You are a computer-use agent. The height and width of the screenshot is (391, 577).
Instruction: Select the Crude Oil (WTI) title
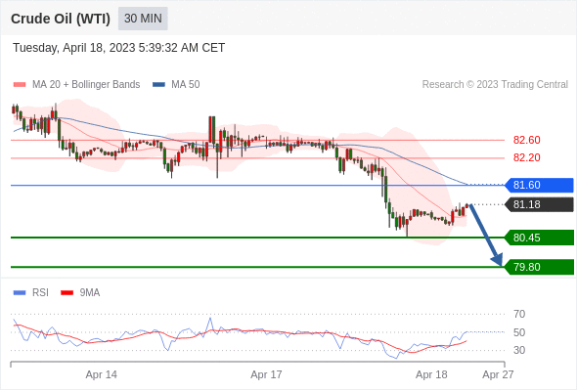pyautogui.click(x=61, y=19)
